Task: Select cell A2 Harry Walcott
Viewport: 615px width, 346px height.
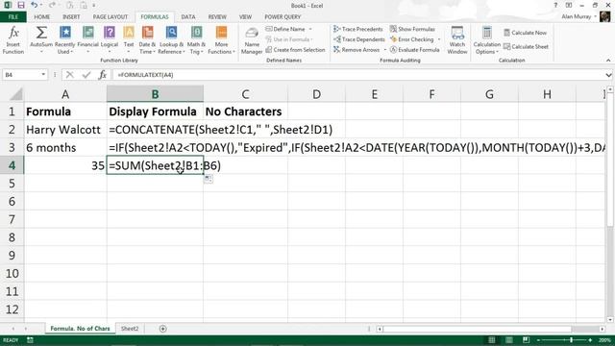Action: pos(65,130)
